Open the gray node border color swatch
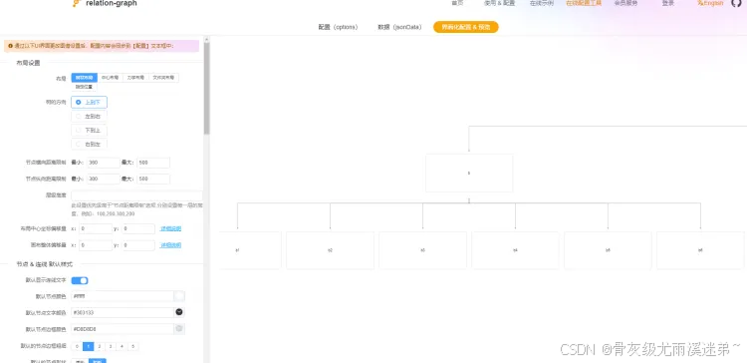 click(179, 329)
